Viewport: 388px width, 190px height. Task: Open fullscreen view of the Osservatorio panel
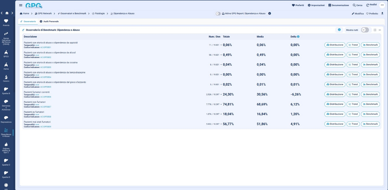(375, 30)
